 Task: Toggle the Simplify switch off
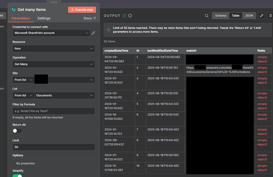(17, 175)
